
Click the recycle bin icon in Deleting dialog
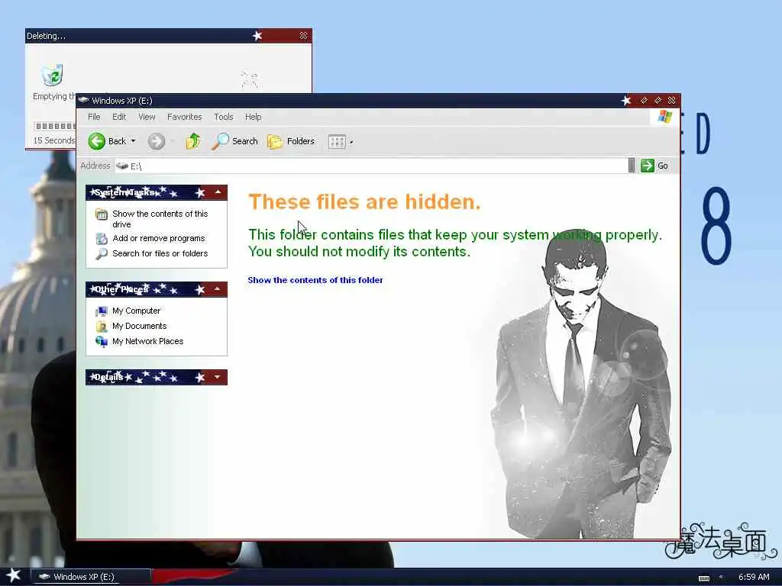coord(52,76)
